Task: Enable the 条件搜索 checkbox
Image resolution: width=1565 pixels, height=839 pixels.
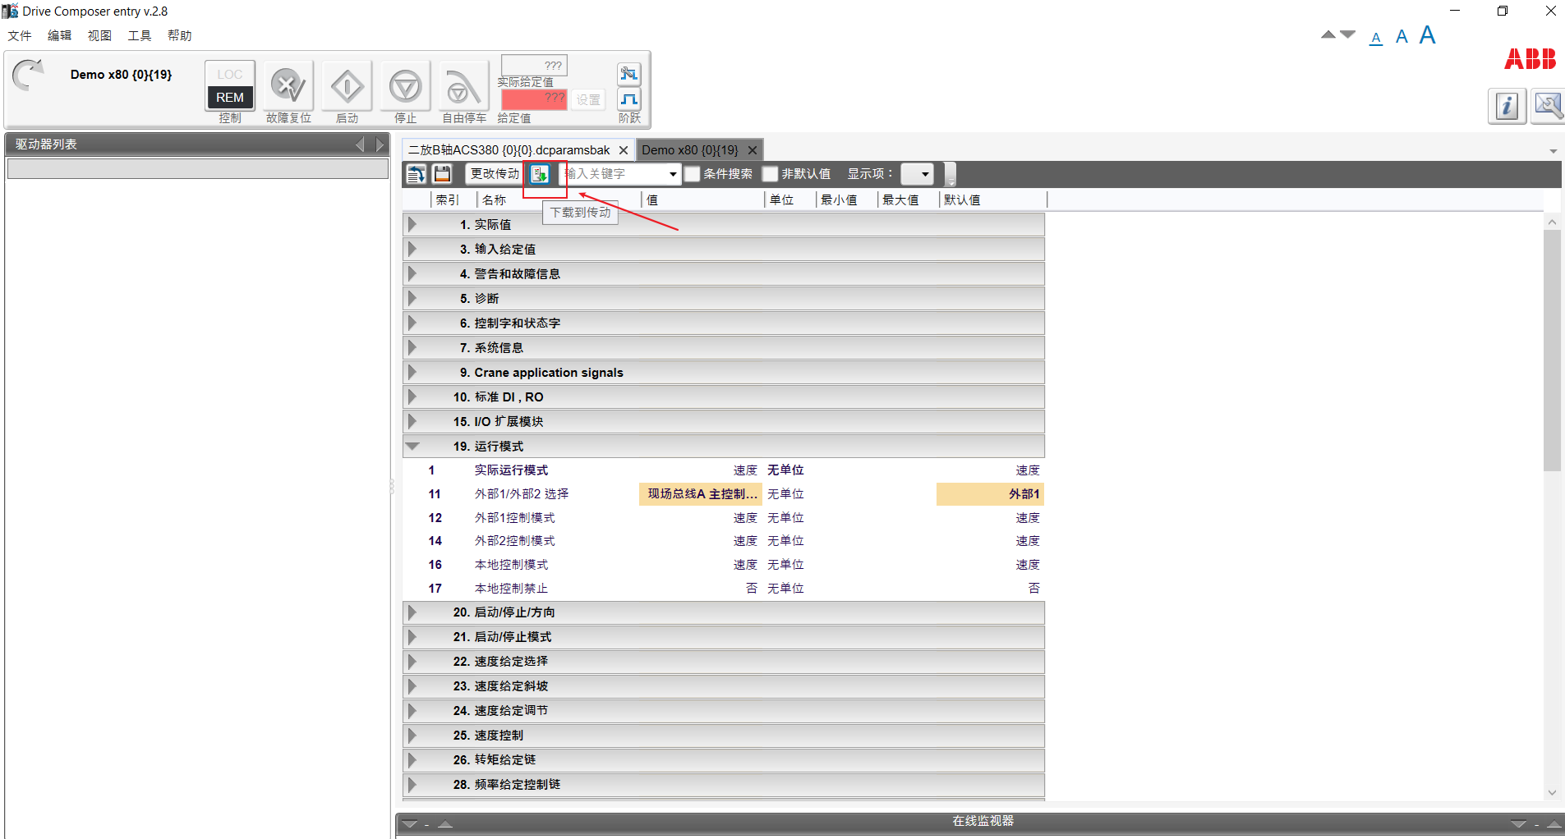Action: coord(693,174)
